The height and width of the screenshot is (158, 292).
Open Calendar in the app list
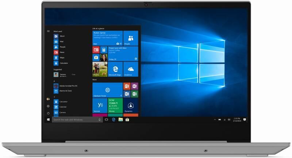pyautogui.click(x=60, y=107)
